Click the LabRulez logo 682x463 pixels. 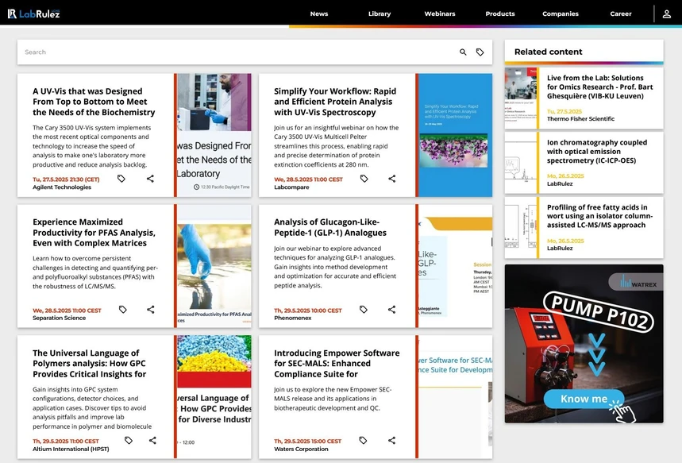33,14
